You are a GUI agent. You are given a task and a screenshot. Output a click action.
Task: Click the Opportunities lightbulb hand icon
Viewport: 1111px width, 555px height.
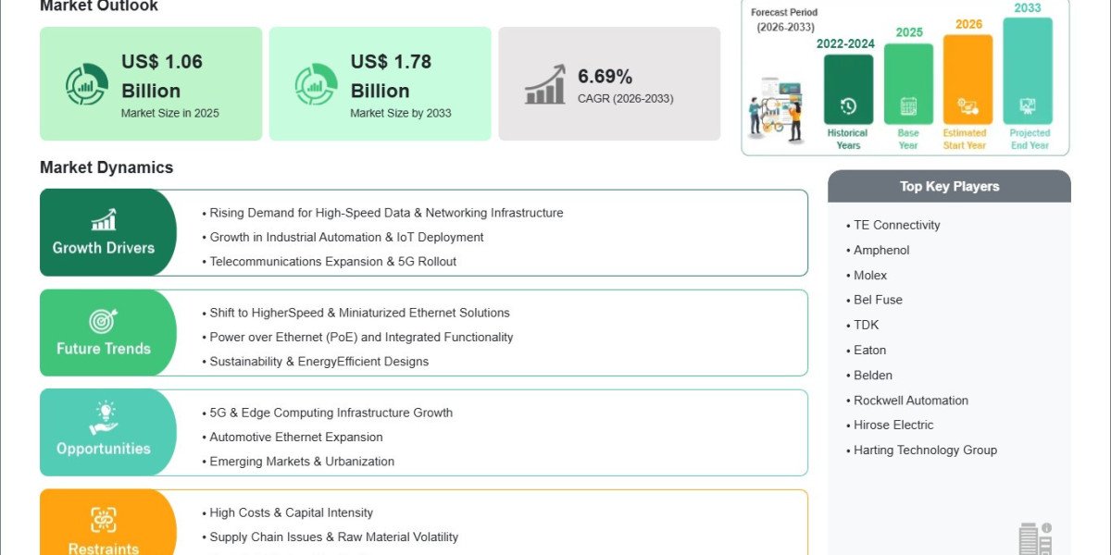103,419
